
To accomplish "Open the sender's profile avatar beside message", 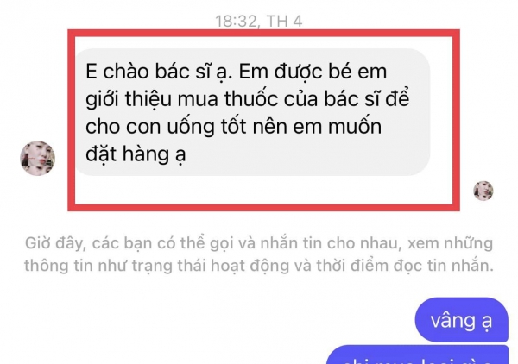I will click(x=38, y=158).
